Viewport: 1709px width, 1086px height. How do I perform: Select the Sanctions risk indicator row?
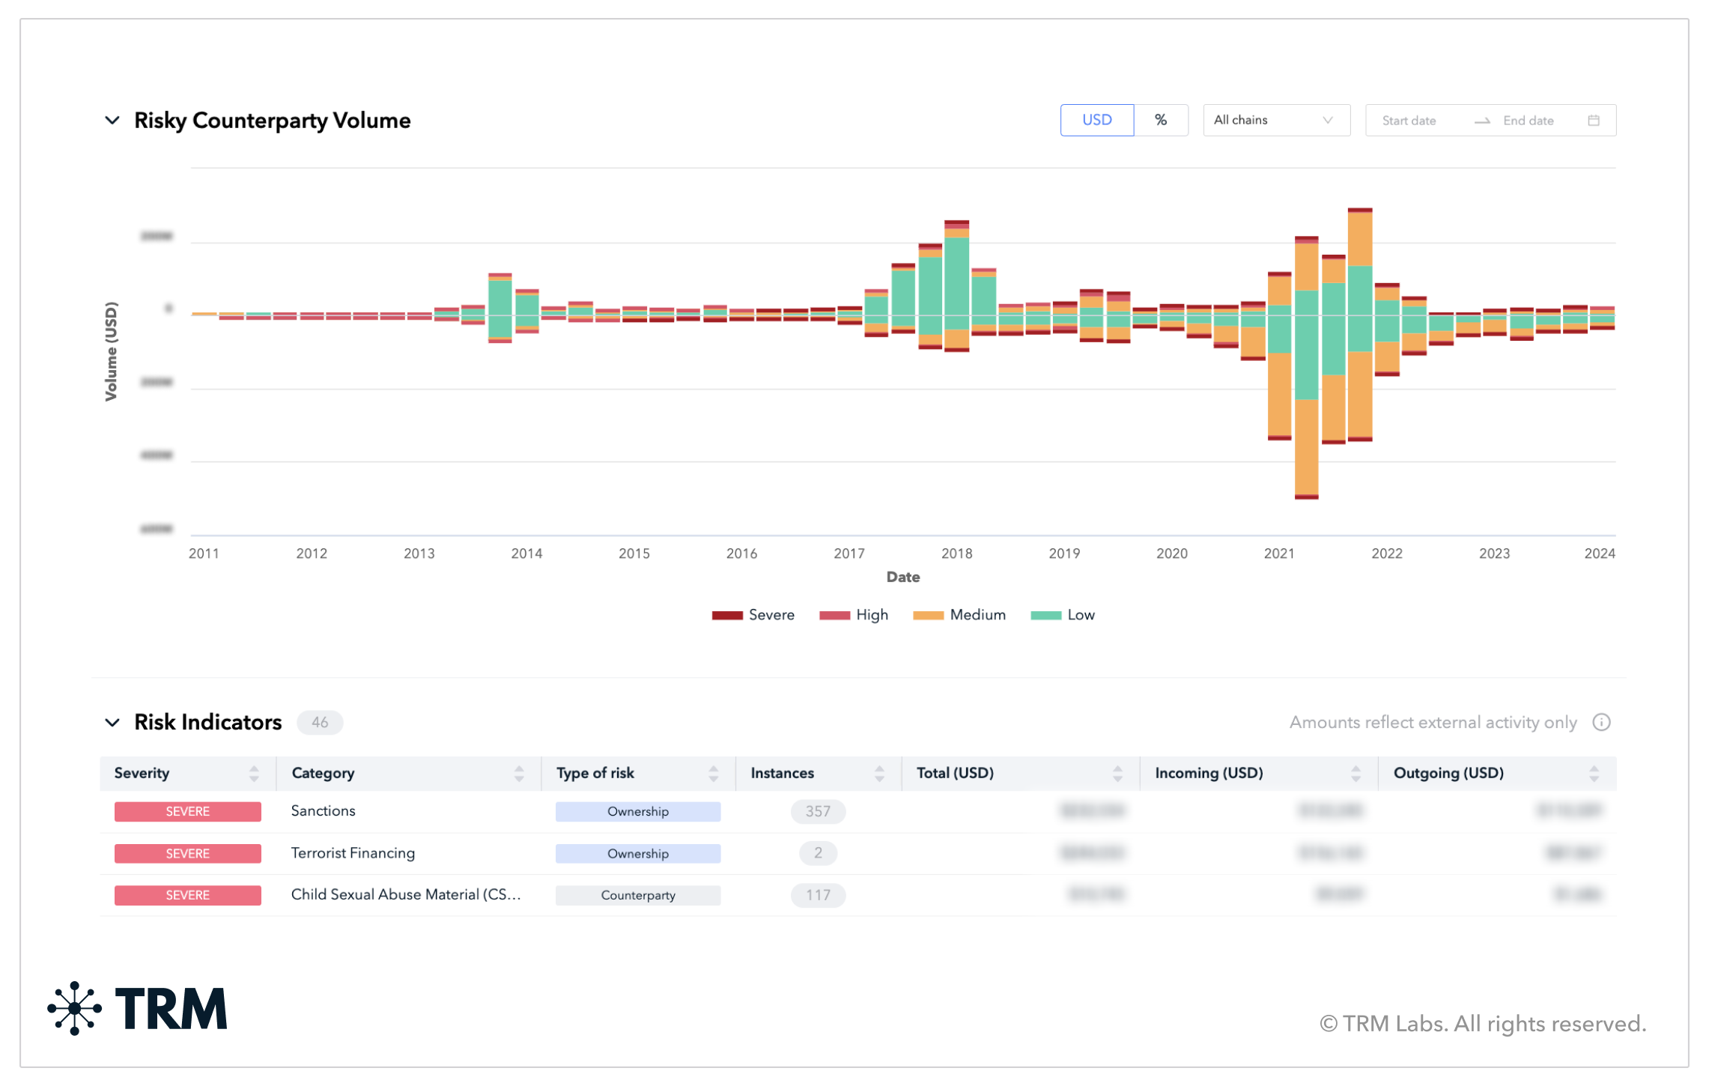tap(857, 811)
